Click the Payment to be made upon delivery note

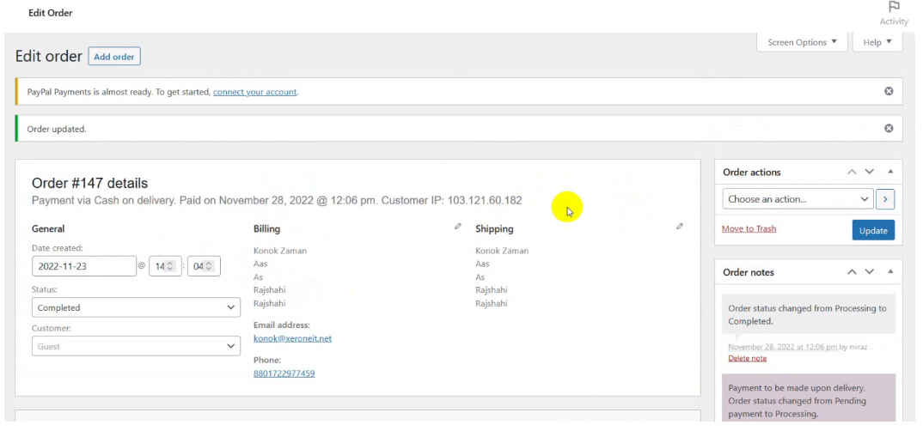[809, 398]
